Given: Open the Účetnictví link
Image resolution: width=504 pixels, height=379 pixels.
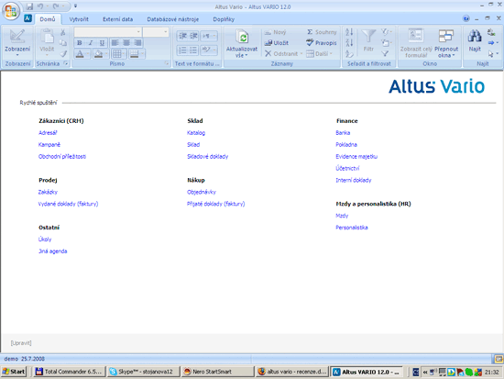Looking at the screenshot, I should coord(347,169).
